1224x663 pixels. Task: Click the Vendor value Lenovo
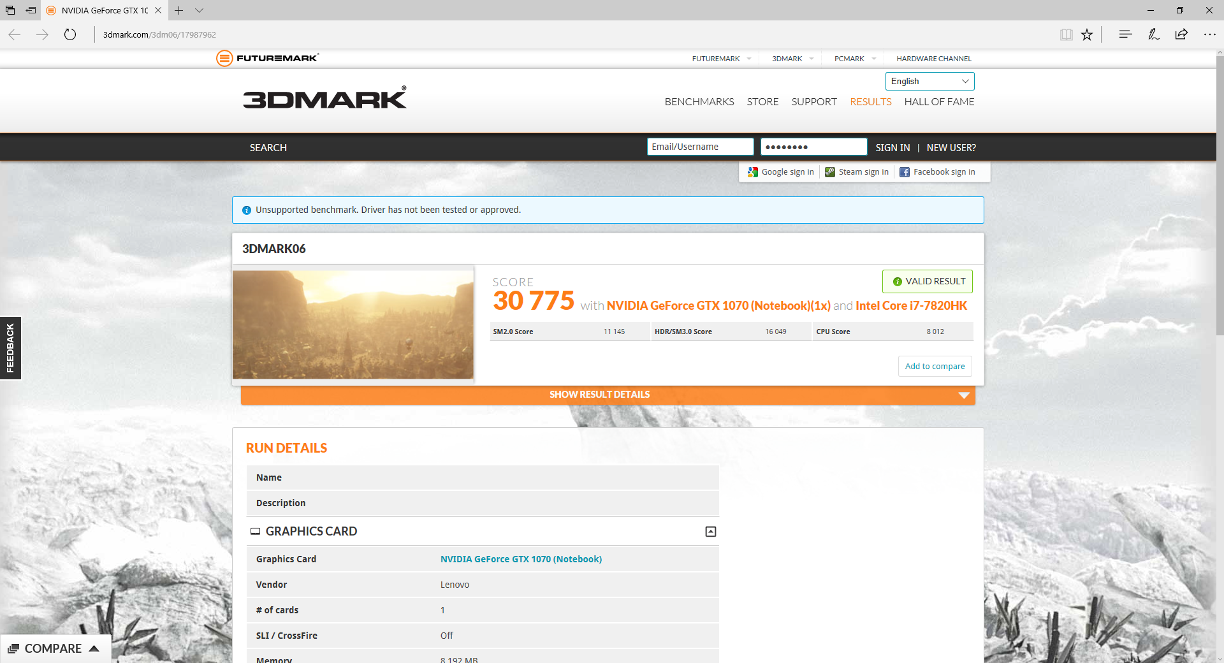tap(455, 585)
